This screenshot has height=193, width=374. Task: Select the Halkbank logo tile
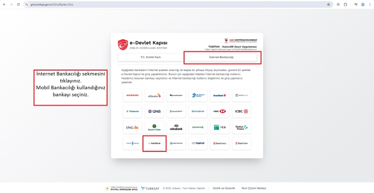198,111
